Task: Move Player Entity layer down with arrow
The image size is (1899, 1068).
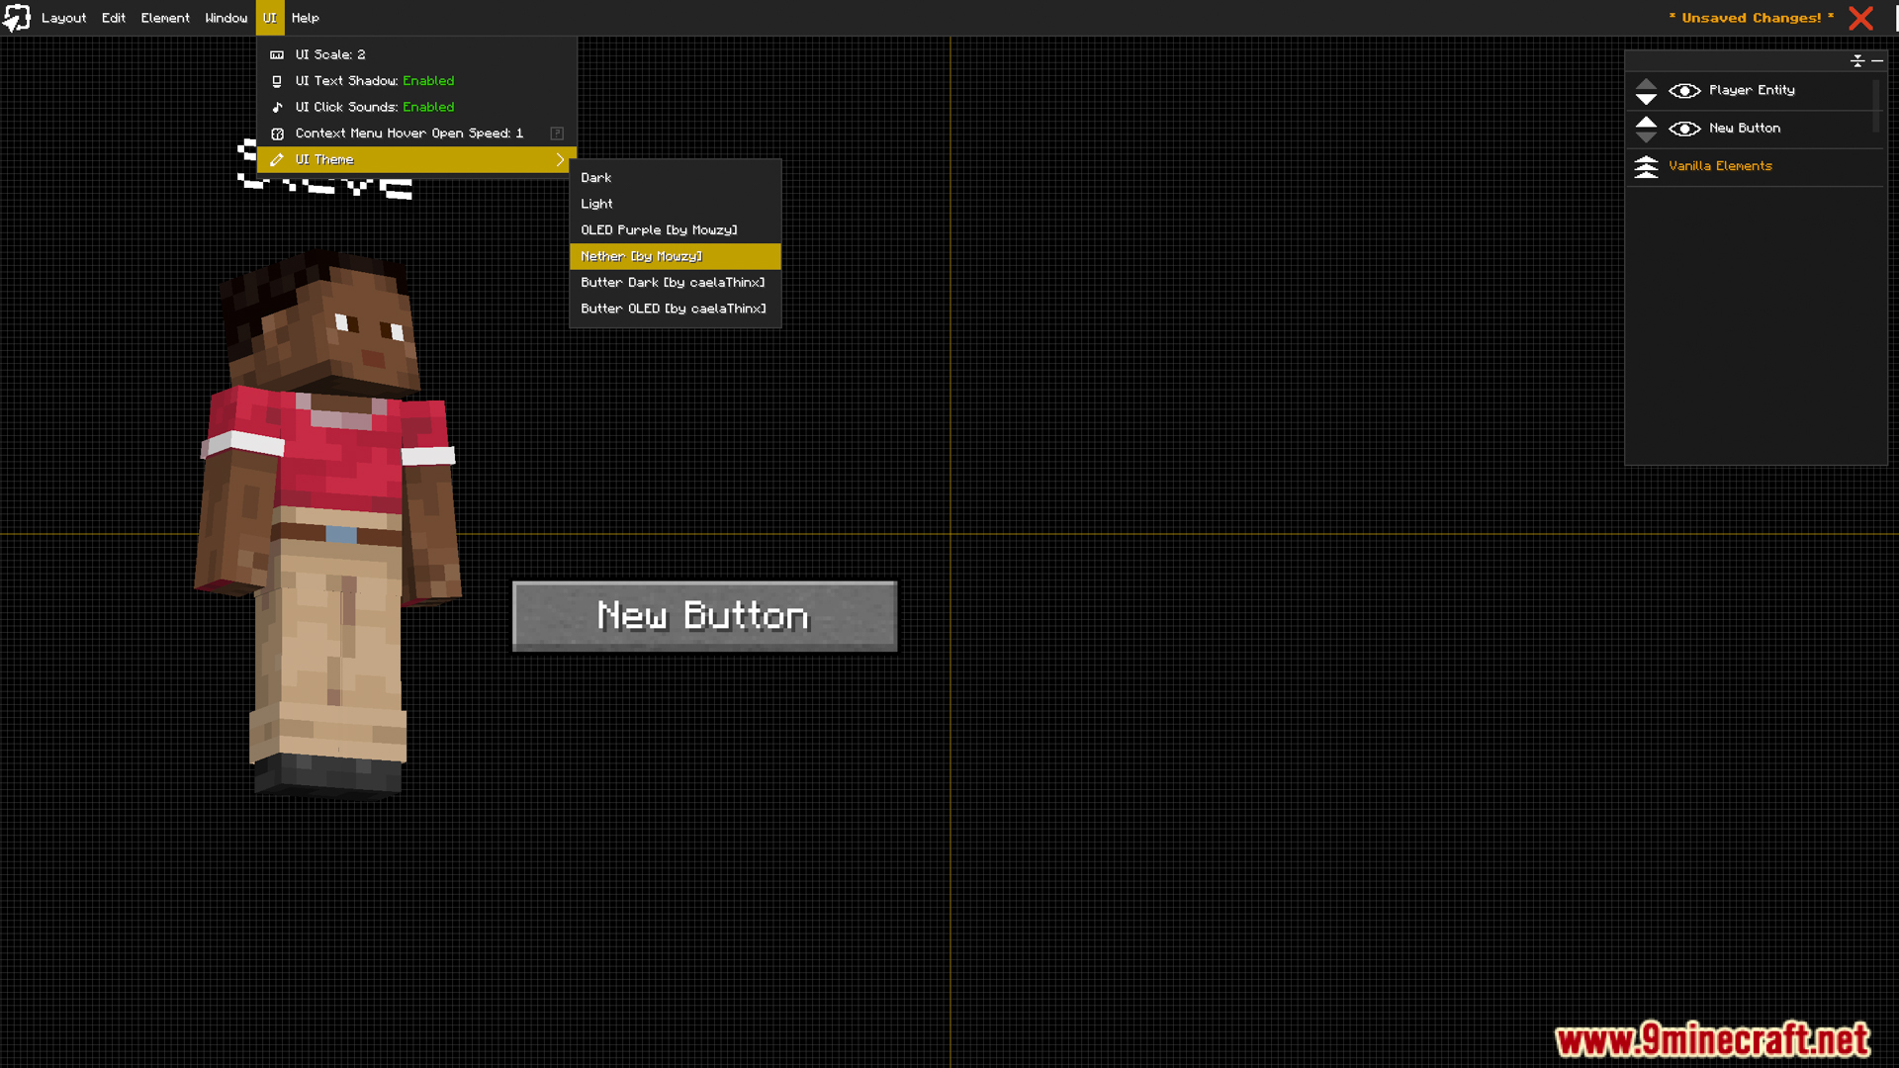Action: click(x=1646, y=99)
